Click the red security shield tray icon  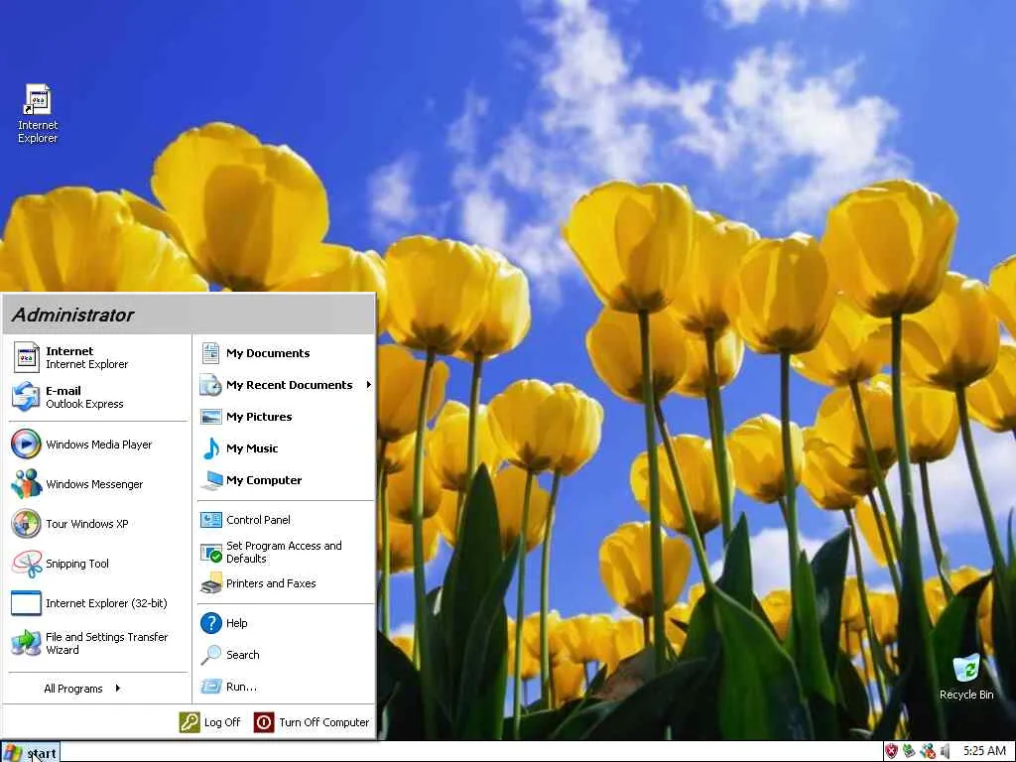point(892,752)
